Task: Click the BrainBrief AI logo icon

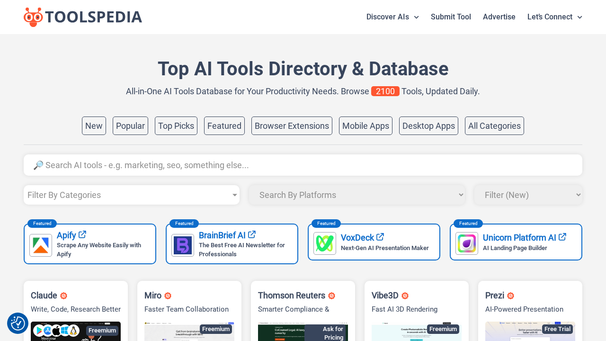Action: click(183, 245)
